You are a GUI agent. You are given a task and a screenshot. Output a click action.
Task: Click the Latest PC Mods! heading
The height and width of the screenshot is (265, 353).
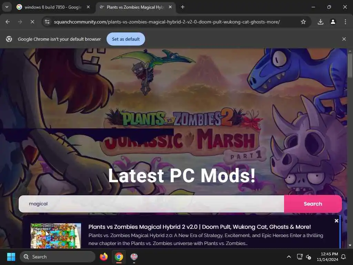(182, 176)
